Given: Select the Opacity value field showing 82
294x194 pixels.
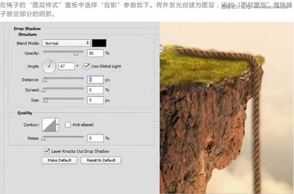Looking at the screenshot, I should coord(95,53).
